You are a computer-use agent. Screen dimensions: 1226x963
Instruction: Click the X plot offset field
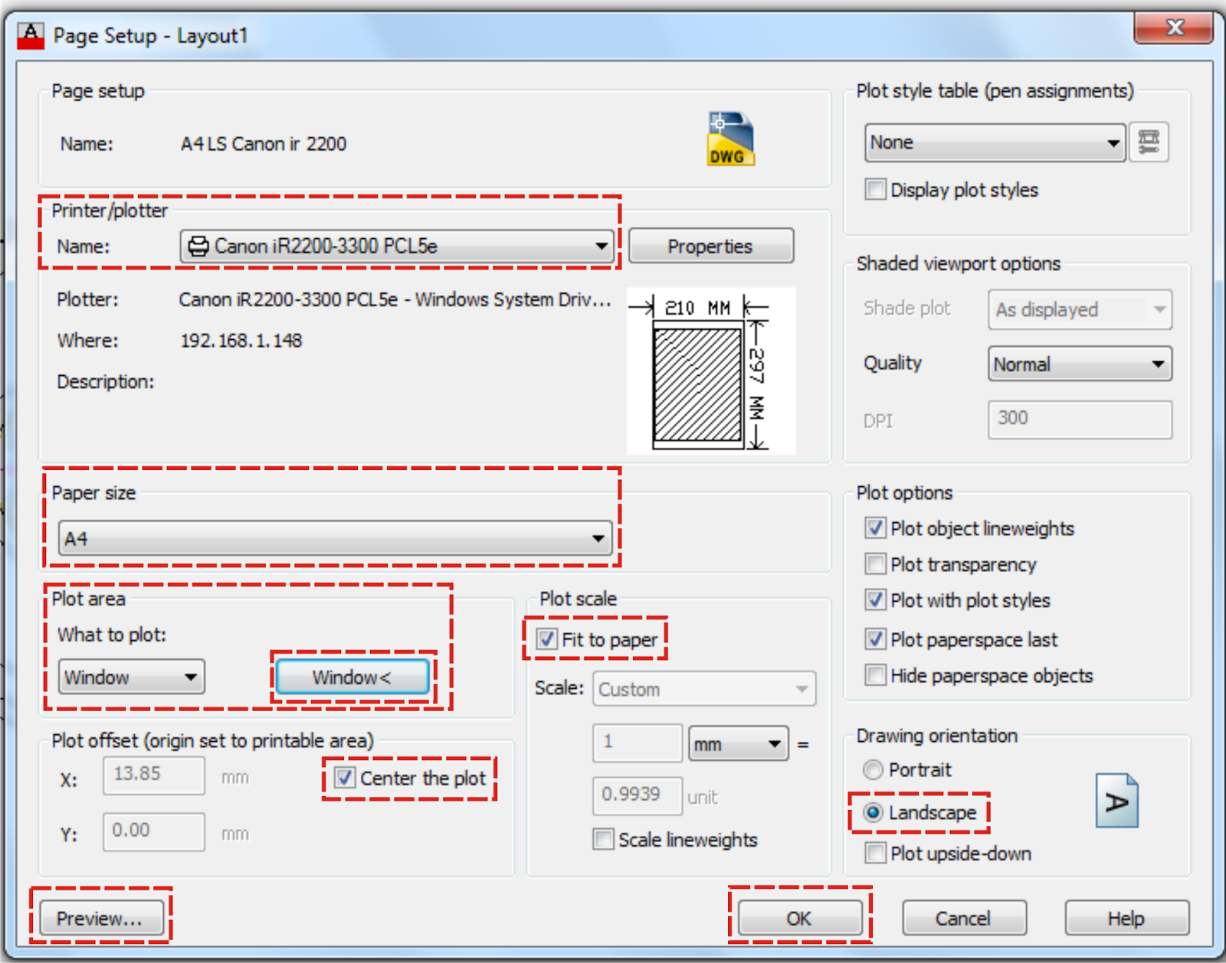click(154, 775)
